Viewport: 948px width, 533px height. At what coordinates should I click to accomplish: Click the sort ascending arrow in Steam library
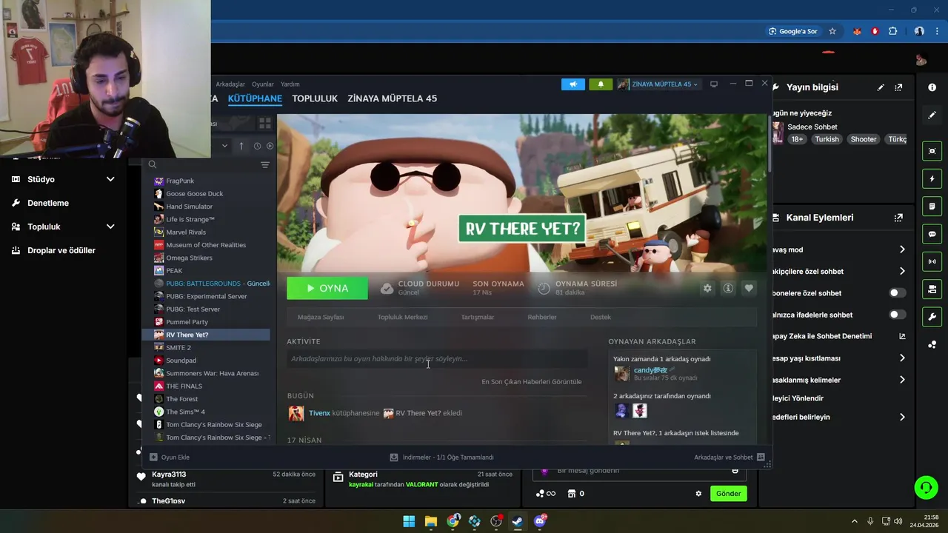point(241,146)
